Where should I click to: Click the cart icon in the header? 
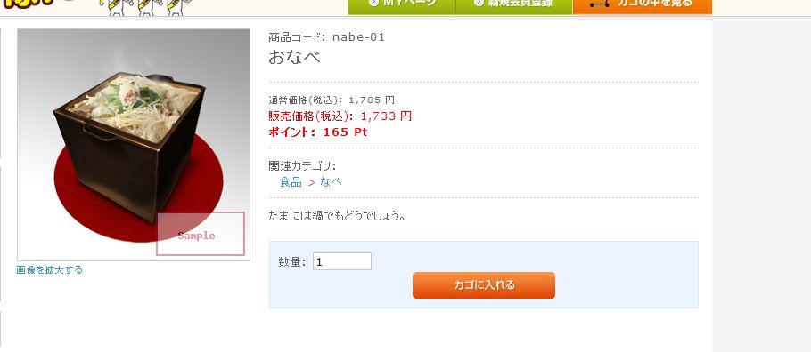(x=599, y=3)
